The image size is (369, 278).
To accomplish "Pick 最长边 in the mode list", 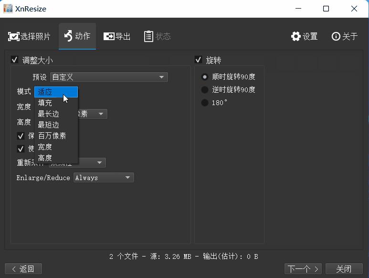I will tap(48, 114).
